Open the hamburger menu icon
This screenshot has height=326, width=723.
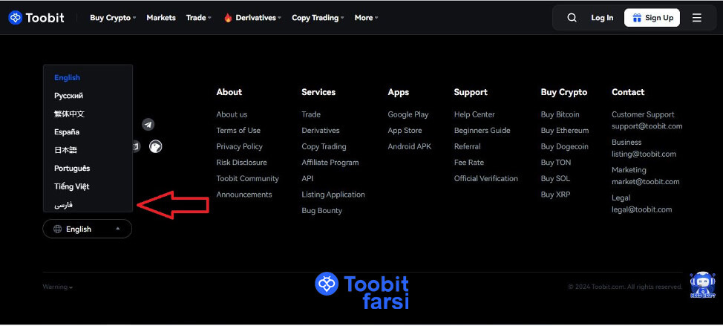click(696, 18)
